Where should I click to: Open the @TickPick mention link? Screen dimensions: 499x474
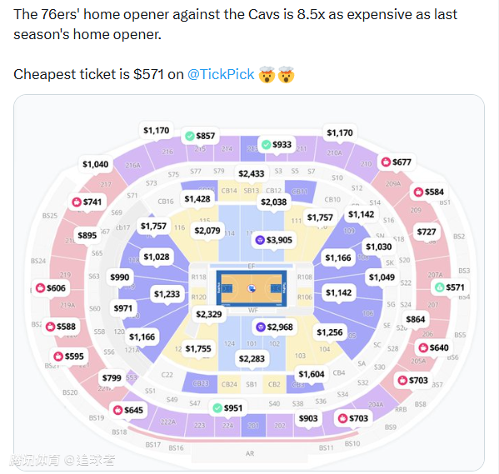pos(221,74)
